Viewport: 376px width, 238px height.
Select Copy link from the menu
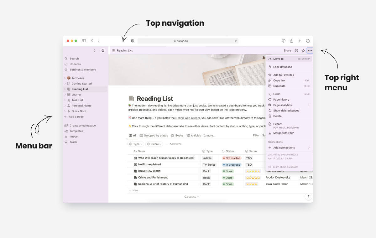coord(289,80)
